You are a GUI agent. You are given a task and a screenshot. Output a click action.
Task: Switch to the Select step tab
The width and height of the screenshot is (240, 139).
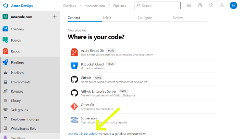107,18
